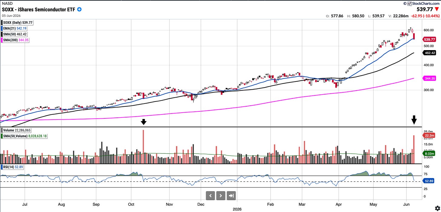Click the 2026 year label on time axis
441x212 pixels.
237,209
